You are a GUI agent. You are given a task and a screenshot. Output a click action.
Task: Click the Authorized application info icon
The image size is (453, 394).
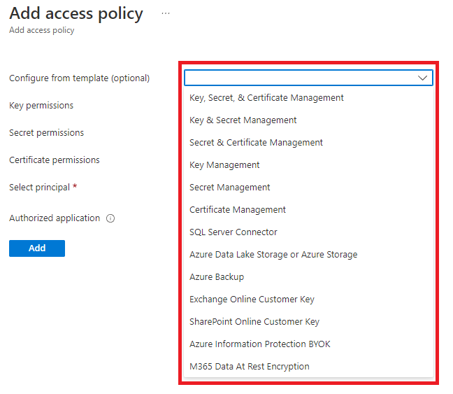tap(110, 218)
